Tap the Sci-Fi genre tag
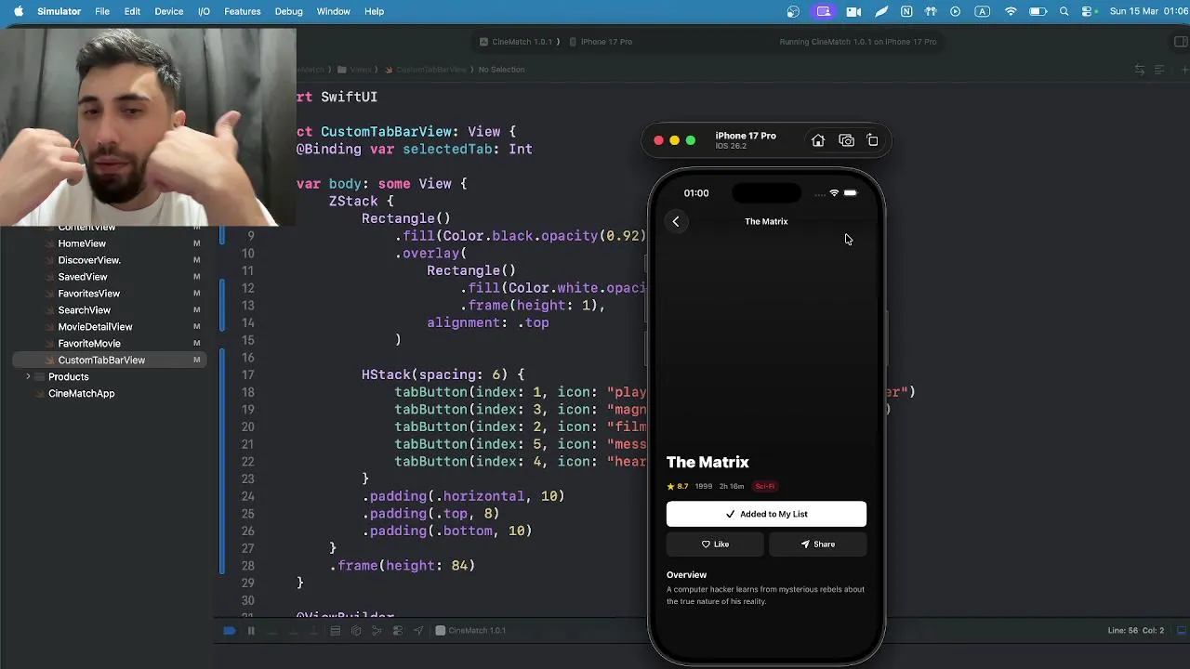This screenshot has height=669, width=1190. point(764,486)
